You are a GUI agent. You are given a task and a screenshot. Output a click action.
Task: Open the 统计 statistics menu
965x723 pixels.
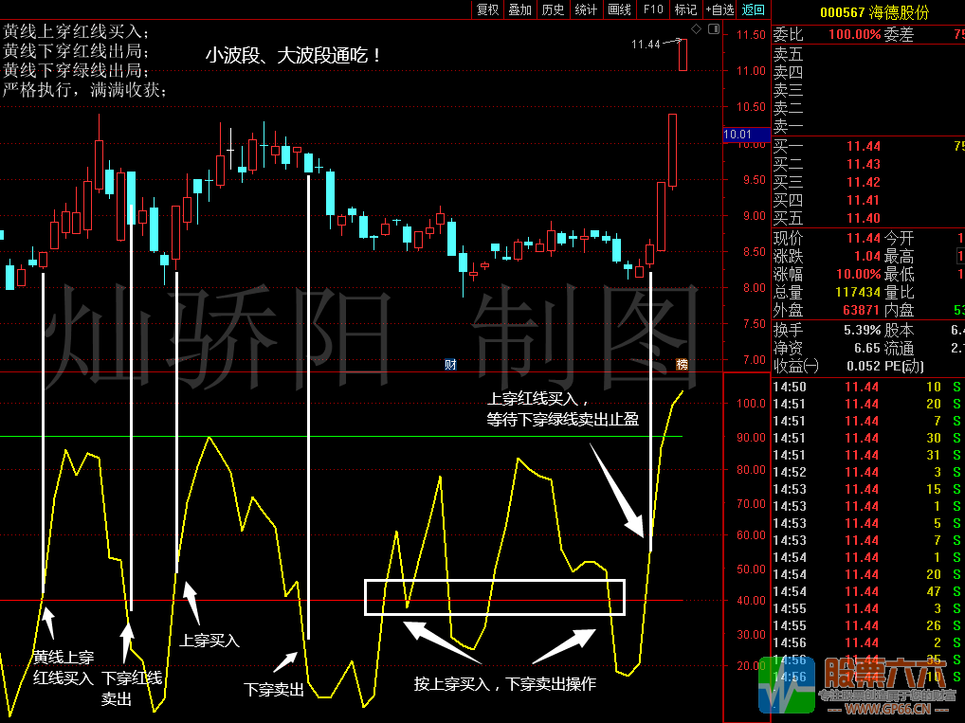coord(586,9)
